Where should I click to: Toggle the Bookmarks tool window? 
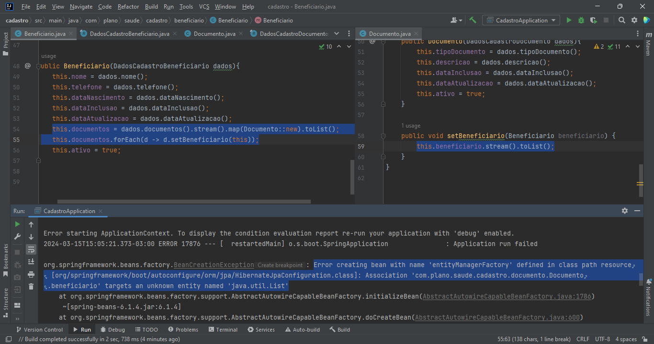tap(5, 261)
